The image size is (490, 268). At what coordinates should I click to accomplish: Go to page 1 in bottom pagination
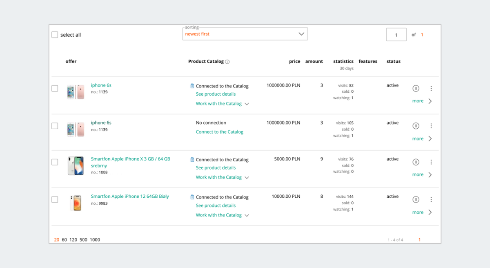click(419, 240)
